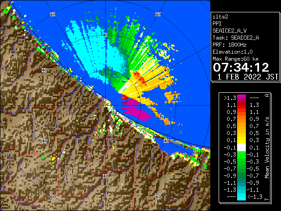Image resolution: width=281 pixels, height=211 pixels.
Task: Click the "40" range label on the coastline ring
Action: coord(166,141)
